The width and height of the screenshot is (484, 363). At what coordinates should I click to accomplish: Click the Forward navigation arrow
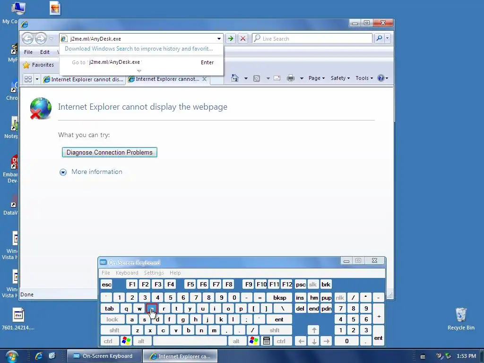coord(41,38)
